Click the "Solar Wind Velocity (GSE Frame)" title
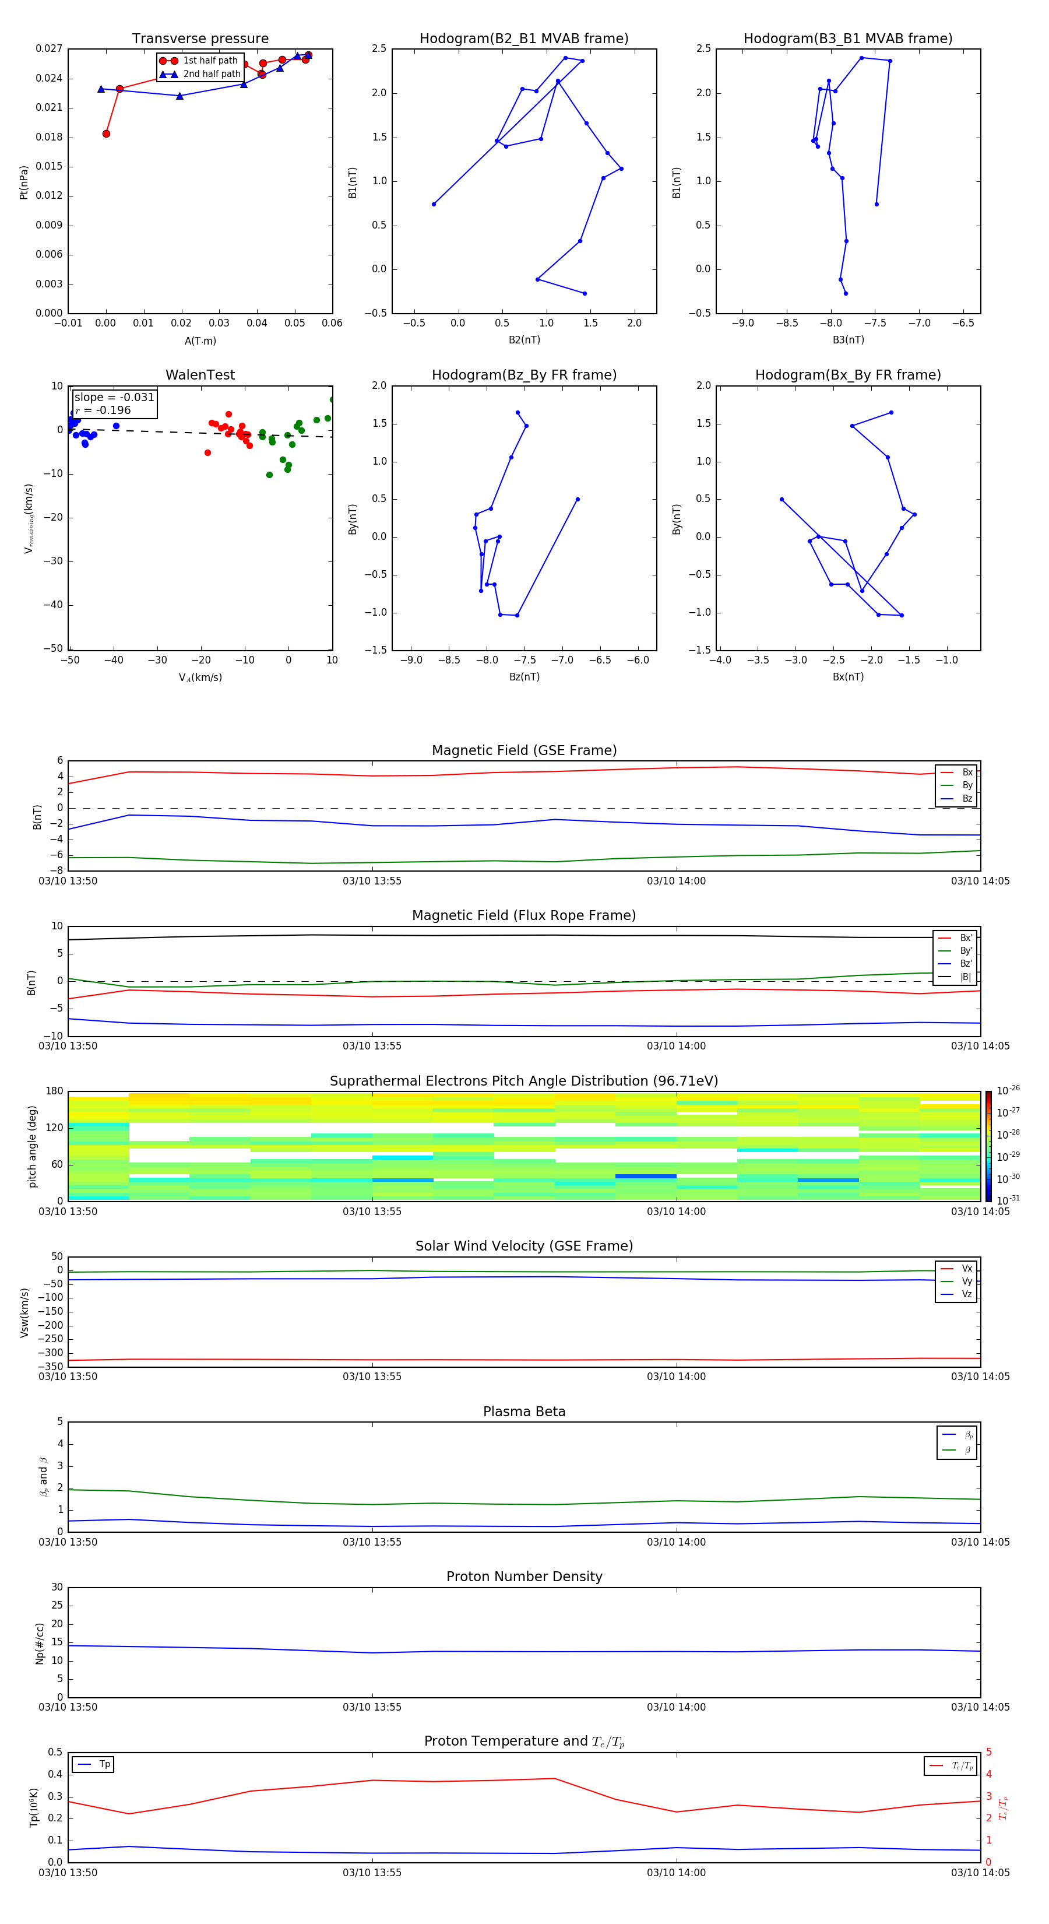 [524, 1246]
